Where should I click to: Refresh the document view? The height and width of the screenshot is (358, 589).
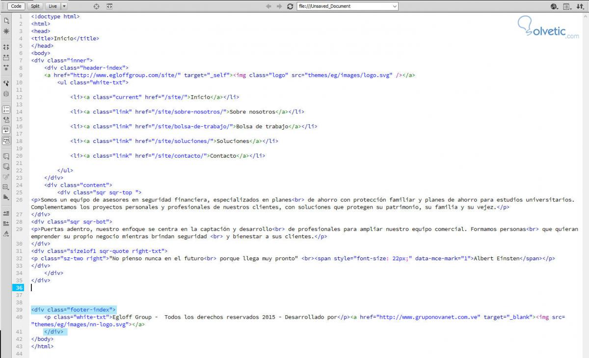[290, 6]
